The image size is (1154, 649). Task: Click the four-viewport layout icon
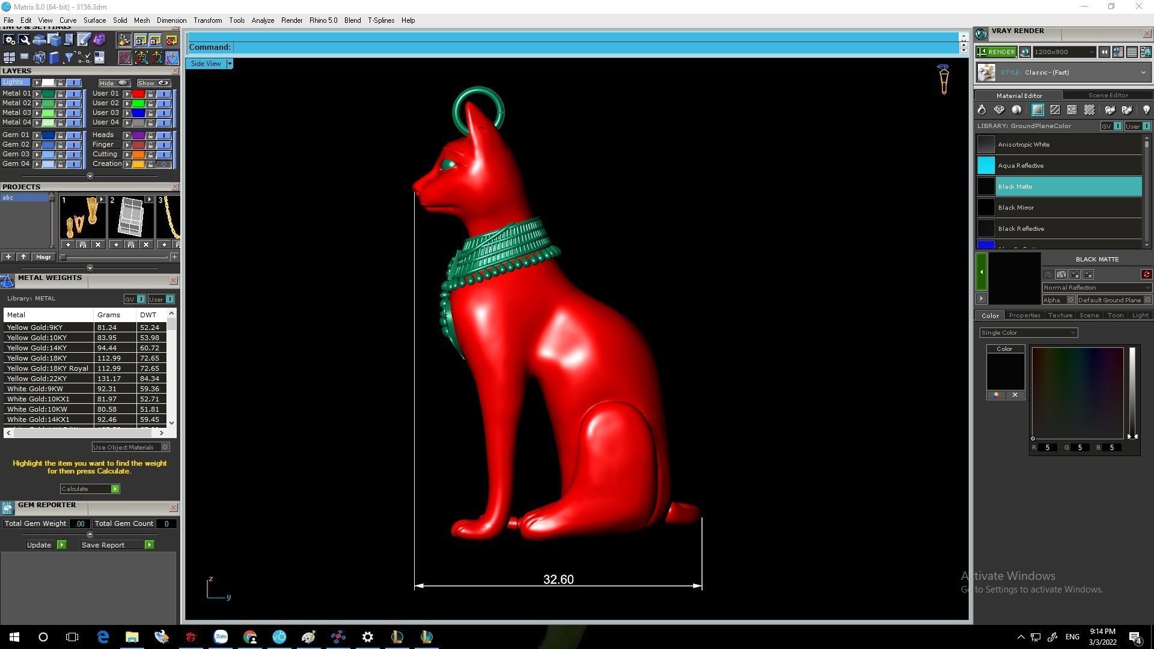(x=9, y=58)
